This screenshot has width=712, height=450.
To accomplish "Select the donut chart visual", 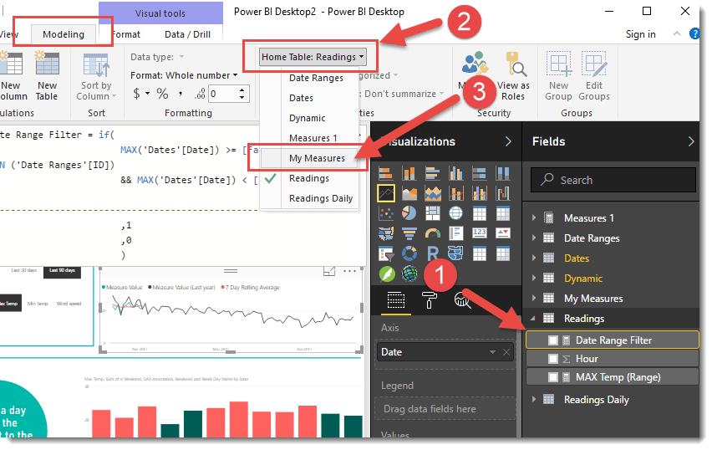I will pyautogui.click(x=409, y=253).
